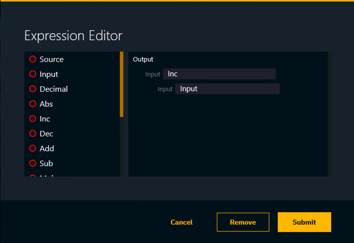The width and height of the screenshot is (354, 243).
Task: Click the Add function circle icon
Action: (x=33, y=148)
